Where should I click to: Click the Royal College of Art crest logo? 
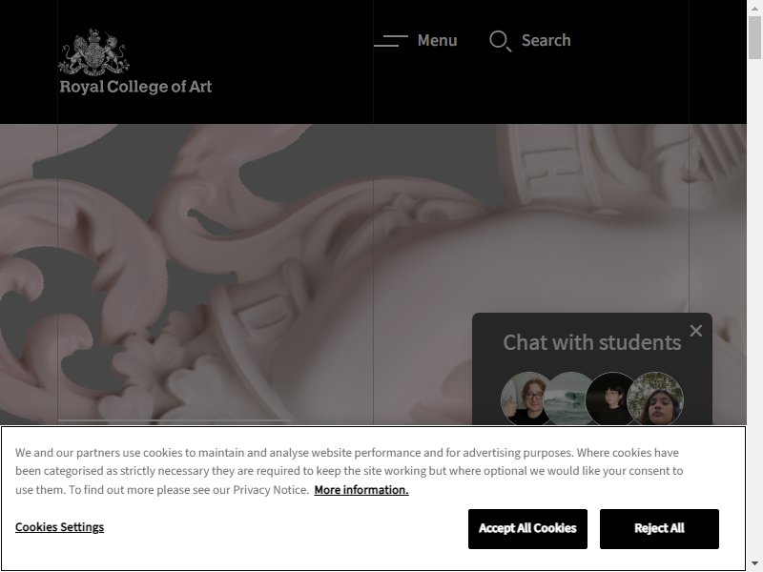93,52
